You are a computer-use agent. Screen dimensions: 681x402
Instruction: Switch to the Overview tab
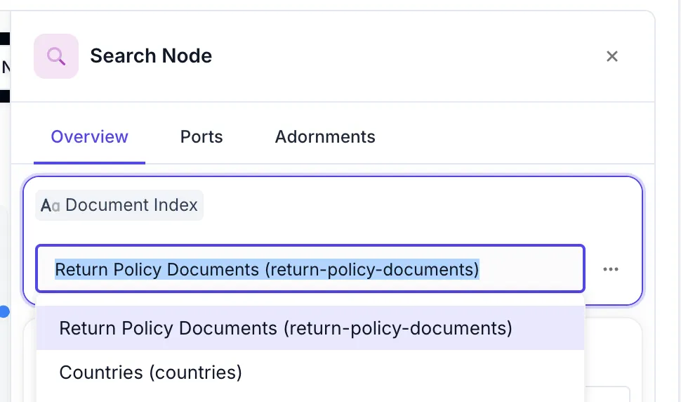[x=89, y=137]
